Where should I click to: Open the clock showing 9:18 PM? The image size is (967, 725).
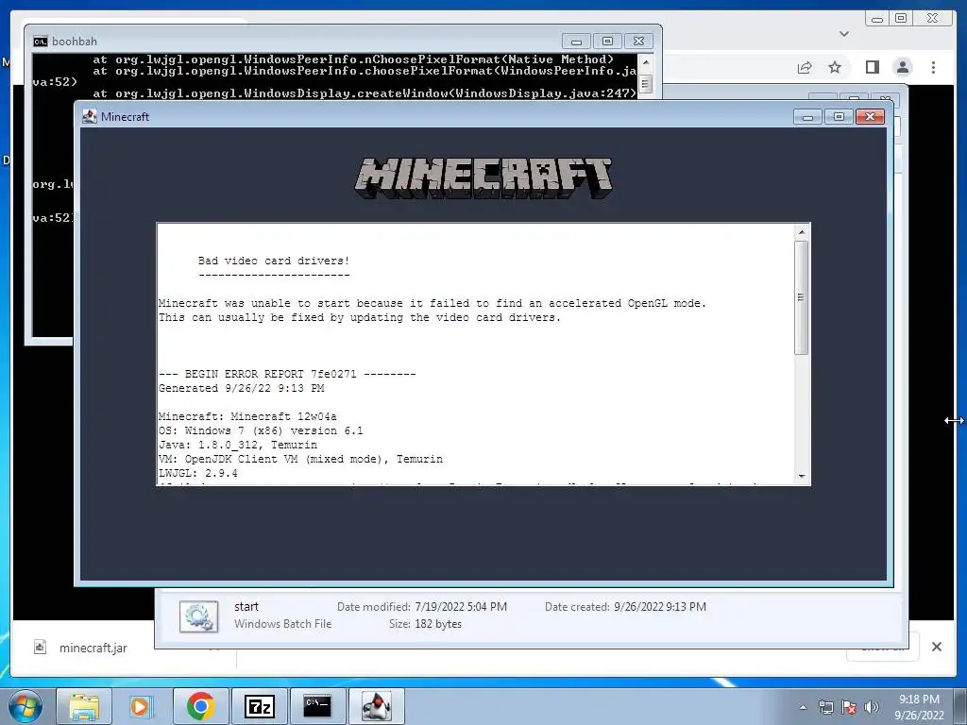(x=919, y=706)
